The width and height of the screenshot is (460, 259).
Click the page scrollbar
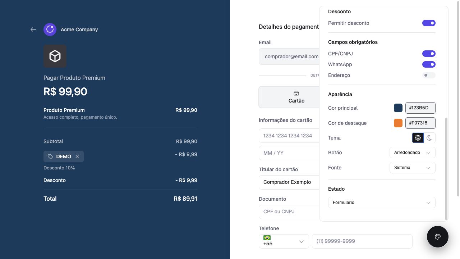point(458,98)
